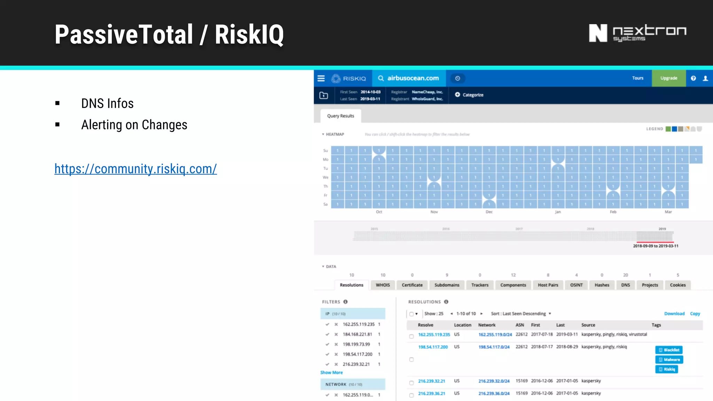Click the search magnifier icon
This screenshot has width=713, height=401.
(381, 78)
